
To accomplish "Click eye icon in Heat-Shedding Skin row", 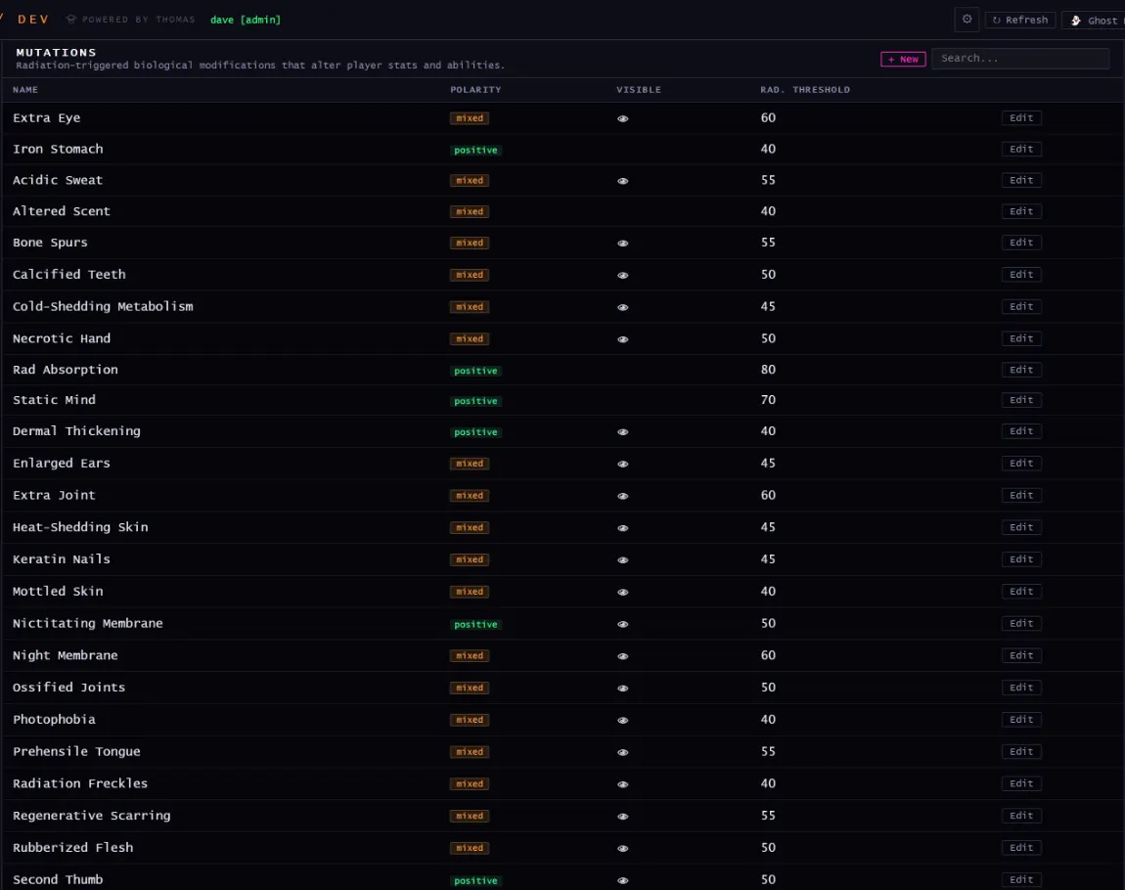I will 622,528.
